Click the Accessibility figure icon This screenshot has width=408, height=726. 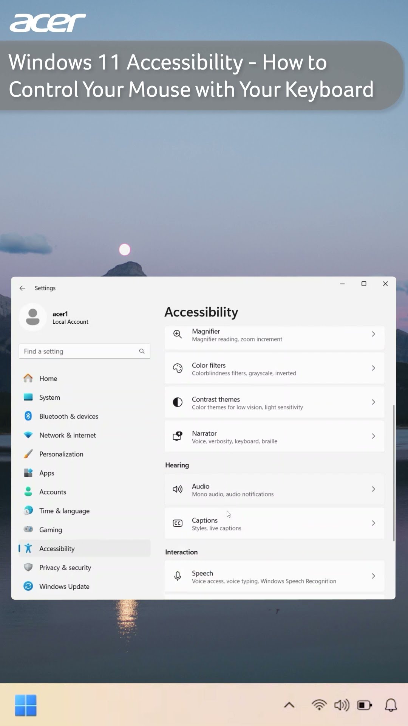[28, 548]
